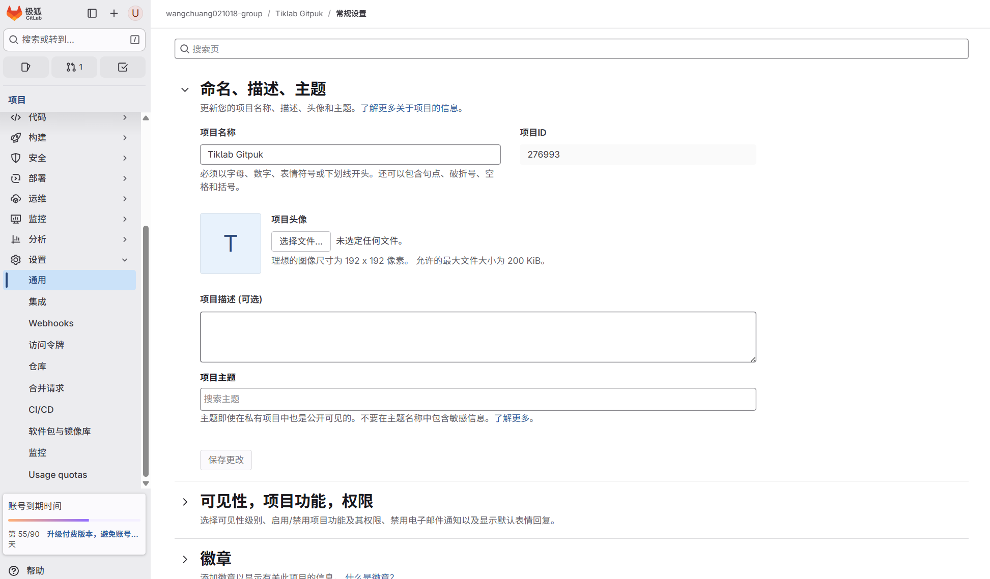Expand the 可见性，项目功能，权限 section
Viewport: 990px width, 579px height.
click(x=185, y=502)
